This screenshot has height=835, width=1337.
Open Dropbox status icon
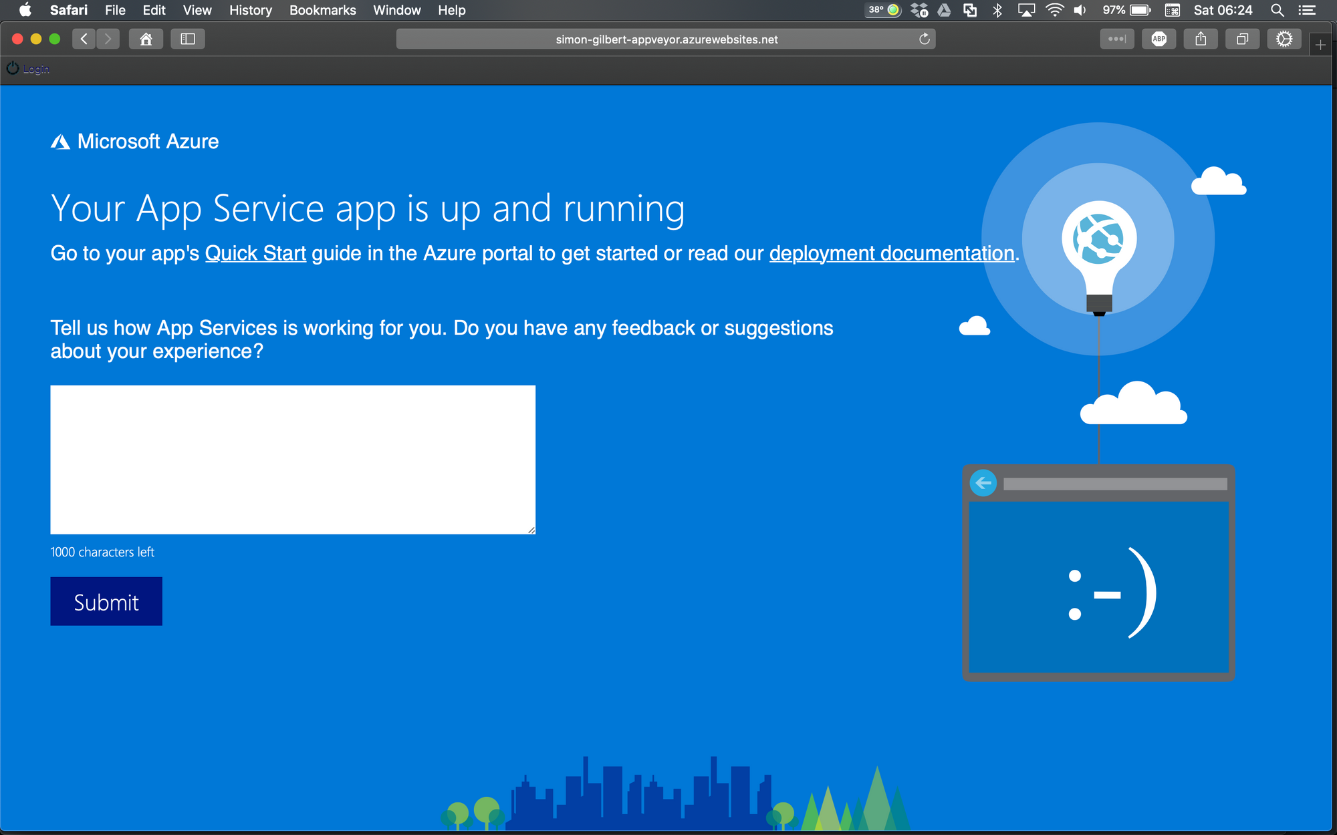[x=920, y=10]
